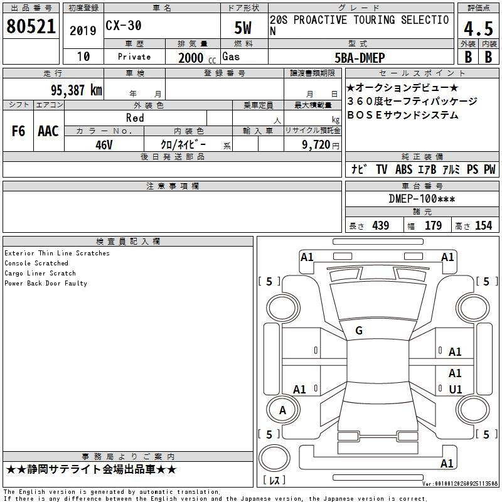Select the note Power Back Door Faulty

[46, 284]
